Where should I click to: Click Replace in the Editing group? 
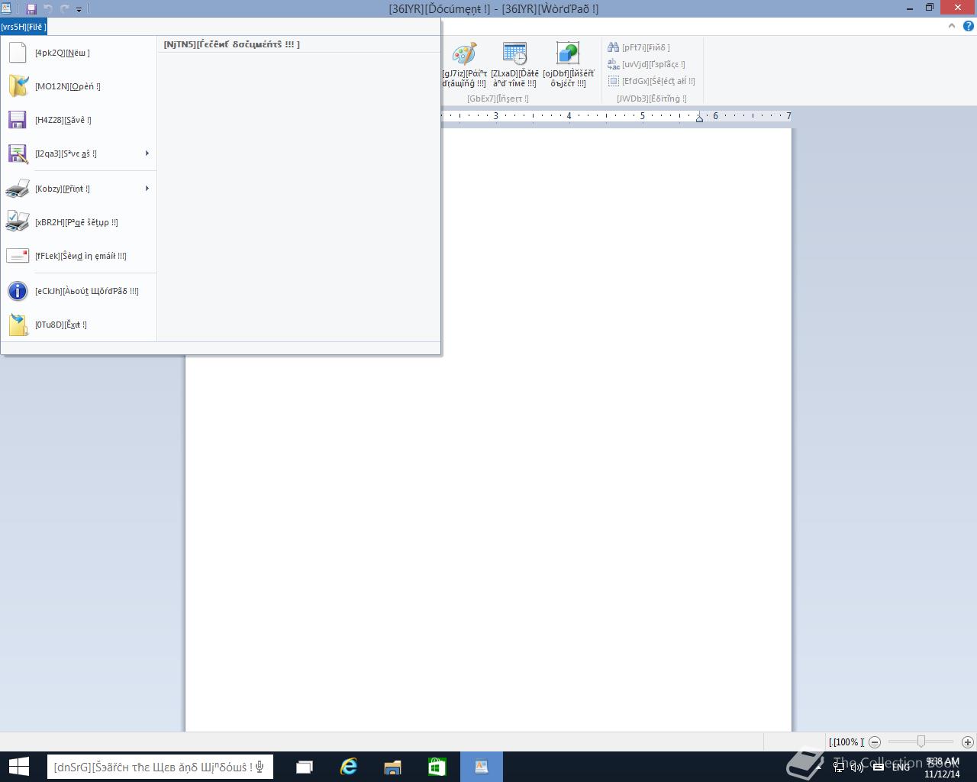point(646,64)
